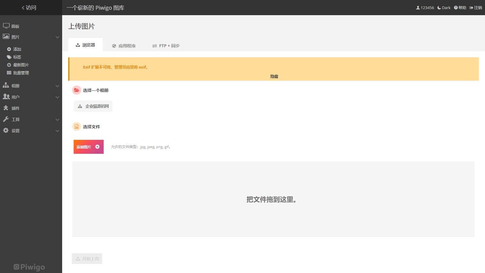Viewport: 485px width, 273px height.
Task: Select the 图片 photos icon in sidebar
Action: (x=6, y=37)
